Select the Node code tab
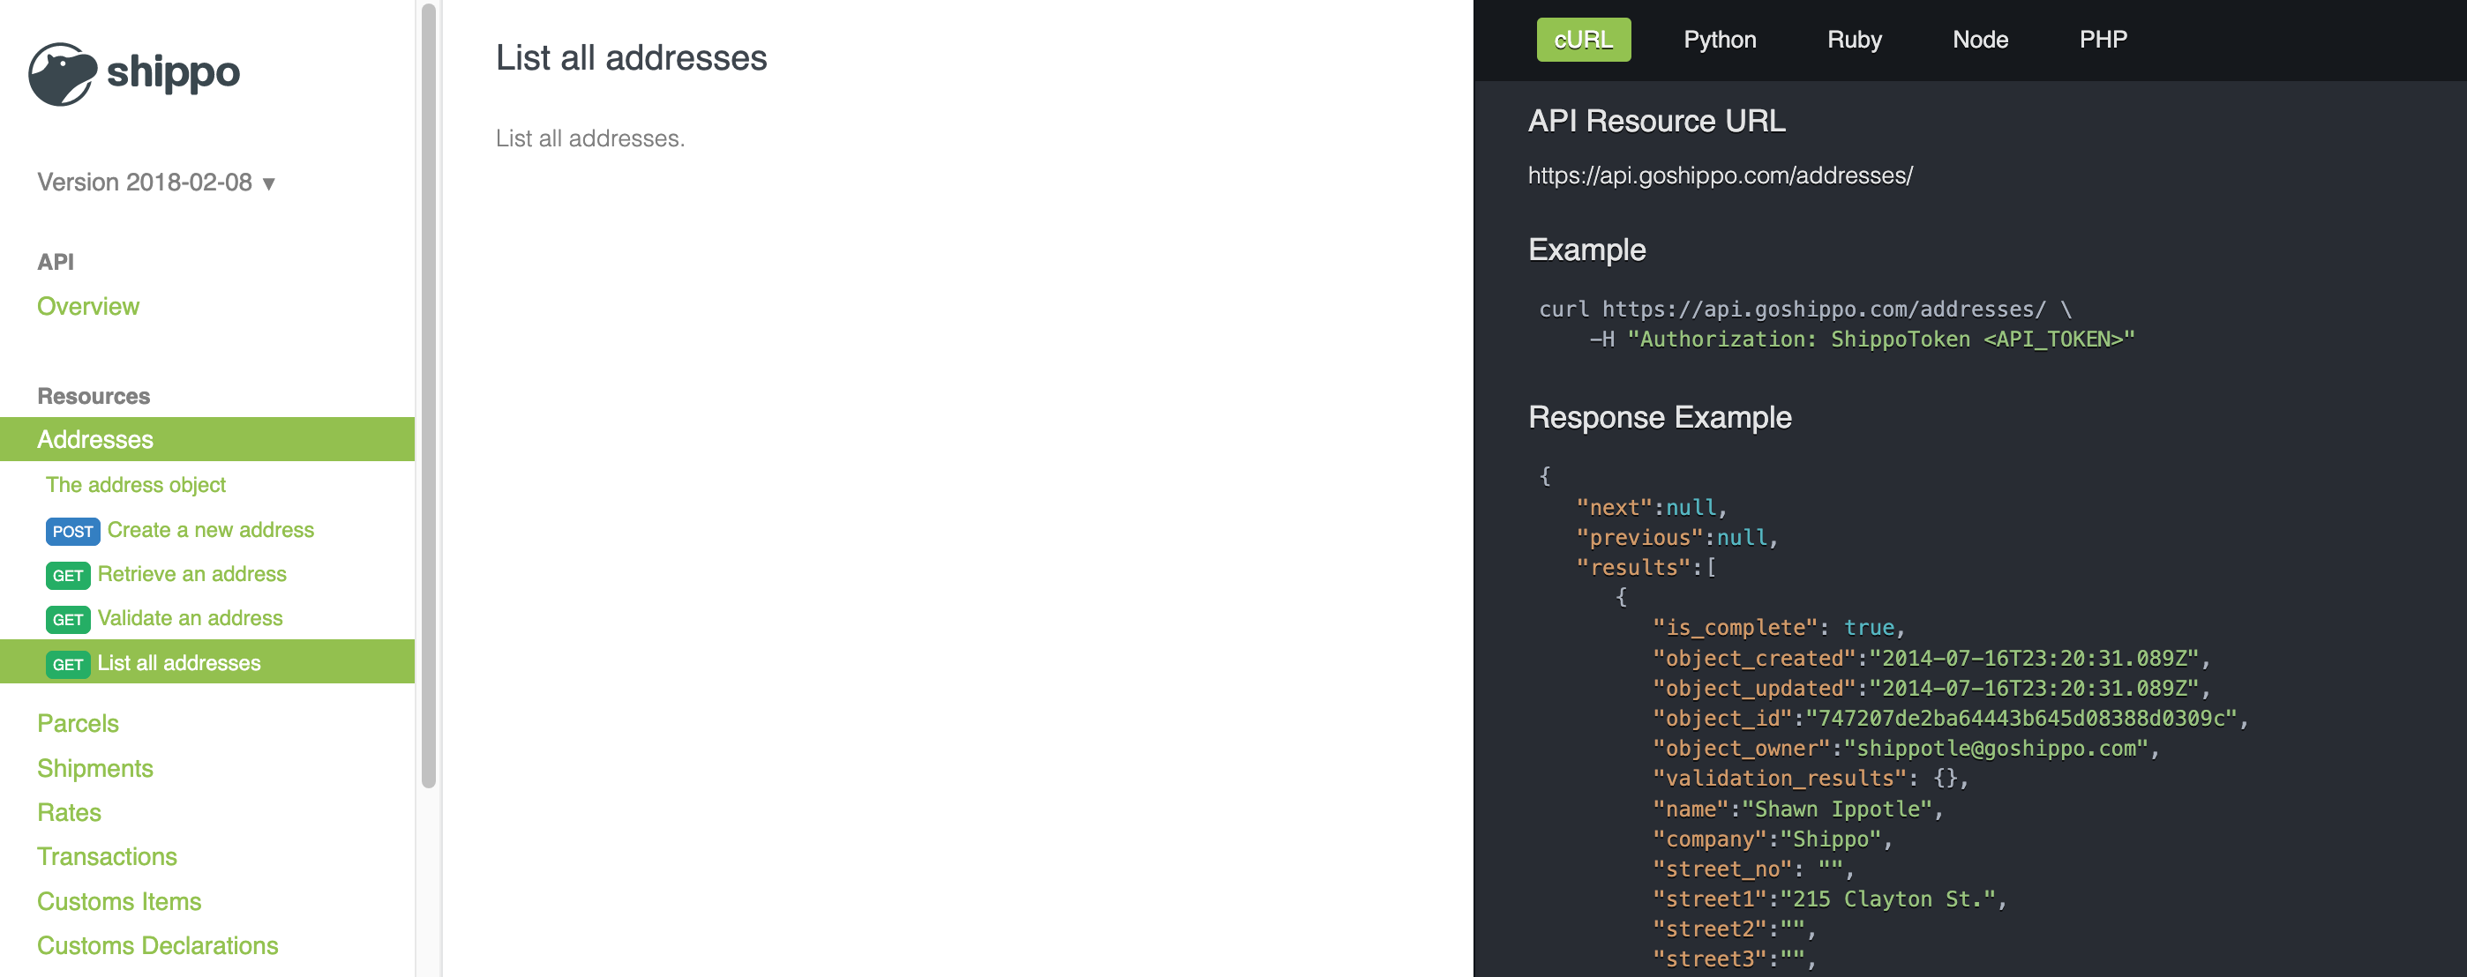 click(1980, 39)
